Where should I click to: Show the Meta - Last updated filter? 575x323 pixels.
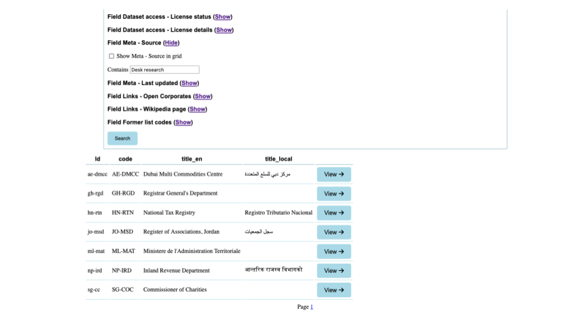point(189,83)
